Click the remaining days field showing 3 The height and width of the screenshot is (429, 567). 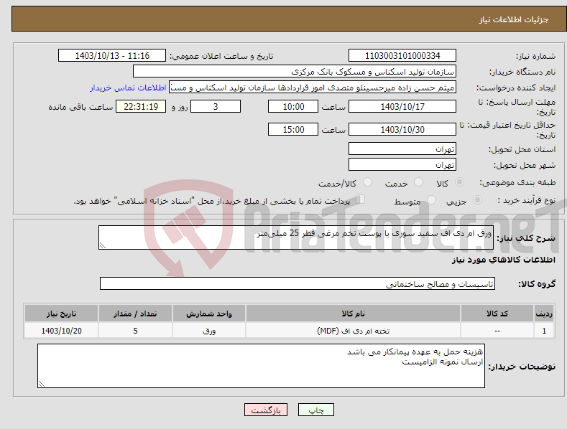tap(216, 106)
